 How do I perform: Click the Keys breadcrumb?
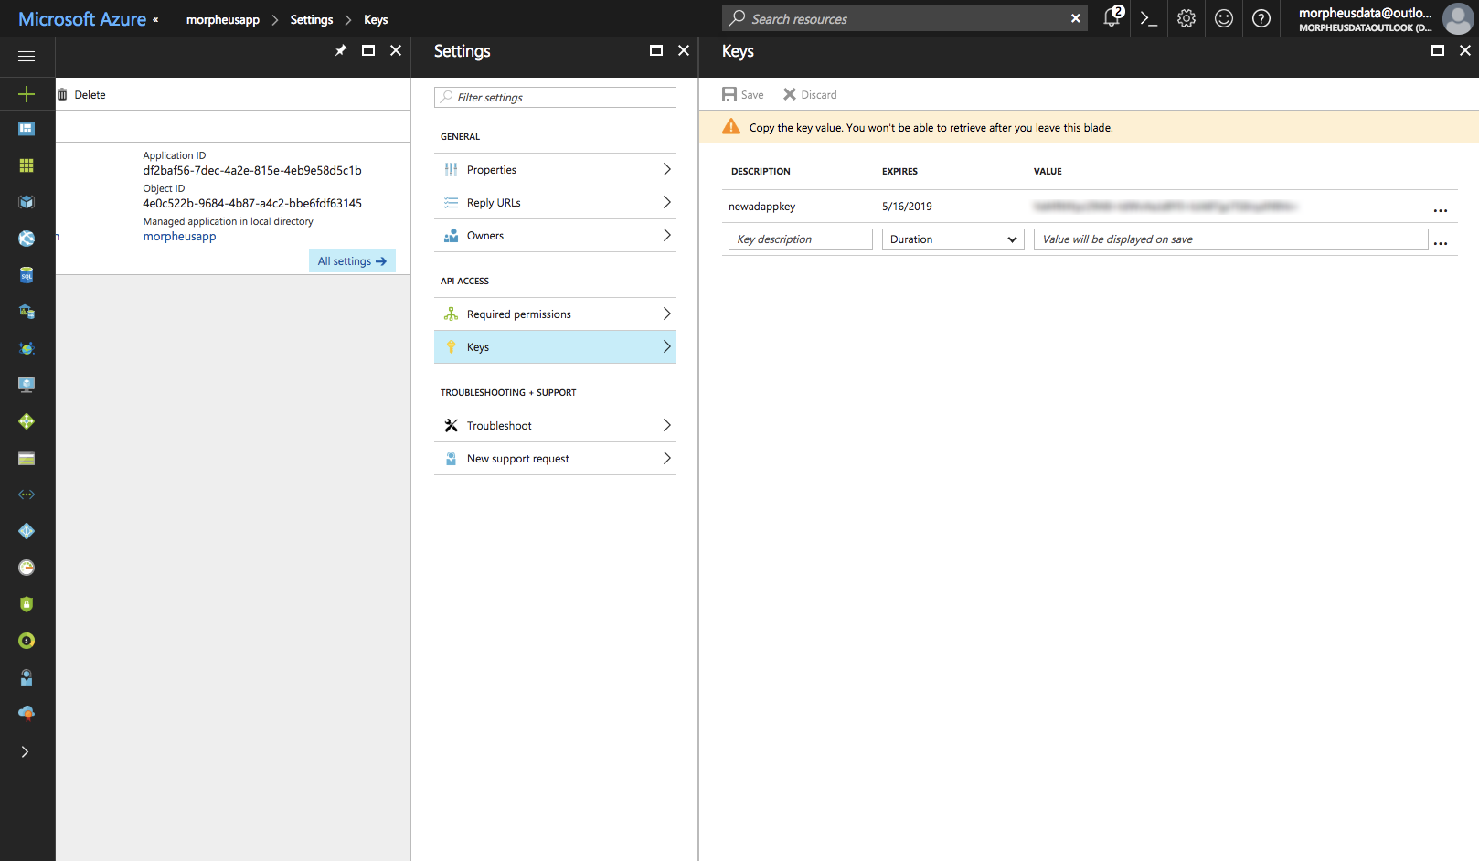(x=376, y=19)
